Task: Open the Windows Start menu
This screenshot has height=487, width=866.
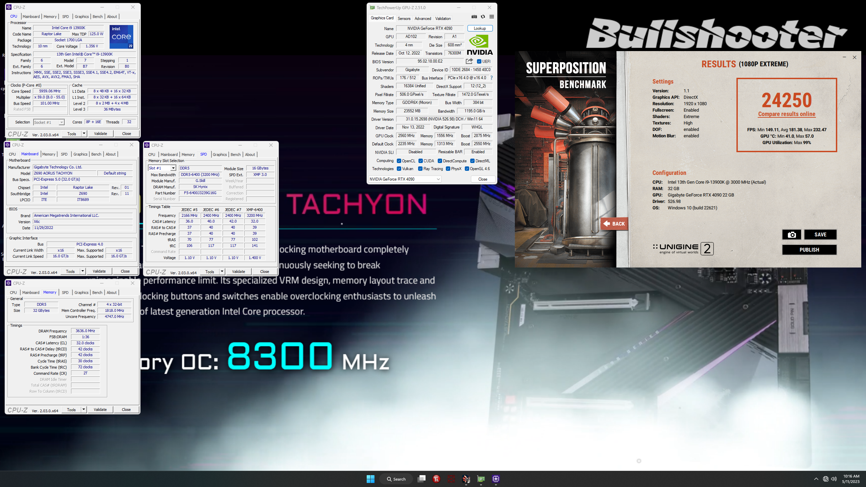Action: tap(370, 479)
